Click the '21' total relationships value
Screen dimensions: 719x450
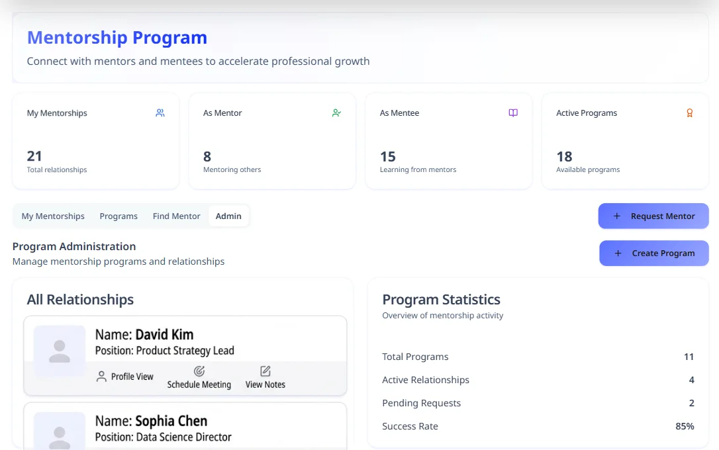(x=34, y=156)
